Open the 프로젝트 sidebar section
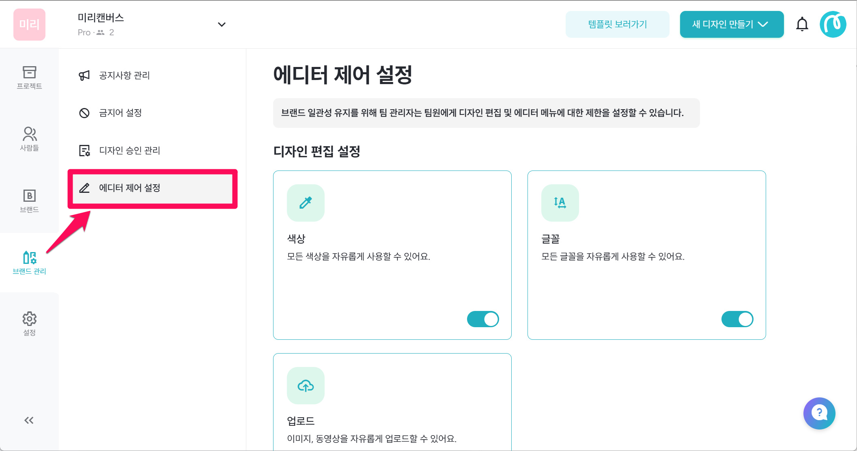This screenshot has height=451, width=857. click(29, 77)
